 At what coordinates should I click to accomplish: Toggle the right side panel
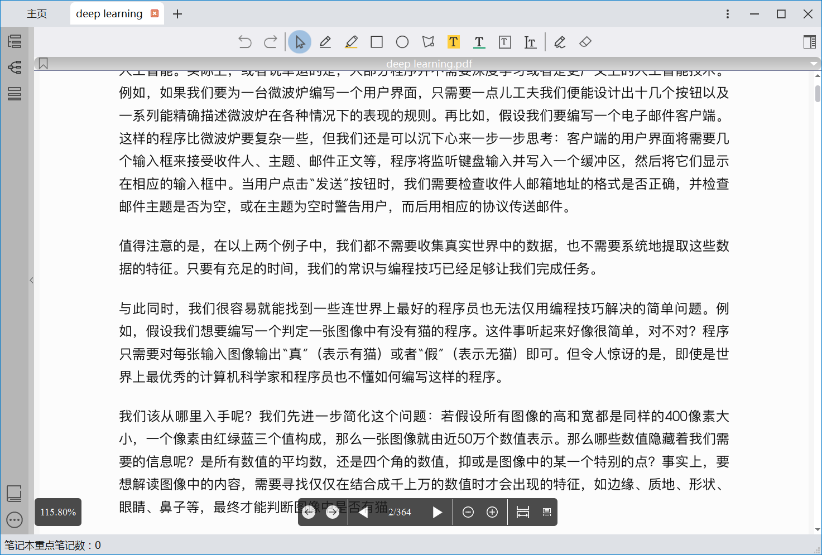pos(809,42)
